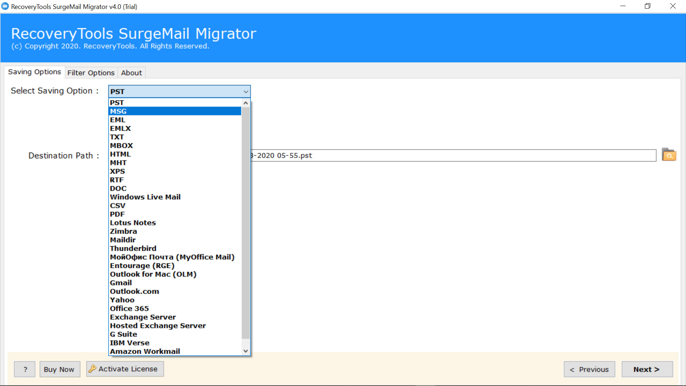Choose Exchange Server from list

click(175, 317)
